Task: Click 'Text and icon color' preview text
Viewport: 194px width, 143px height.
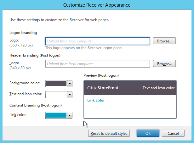Action: pyautogui.click(x=158, y=88)
